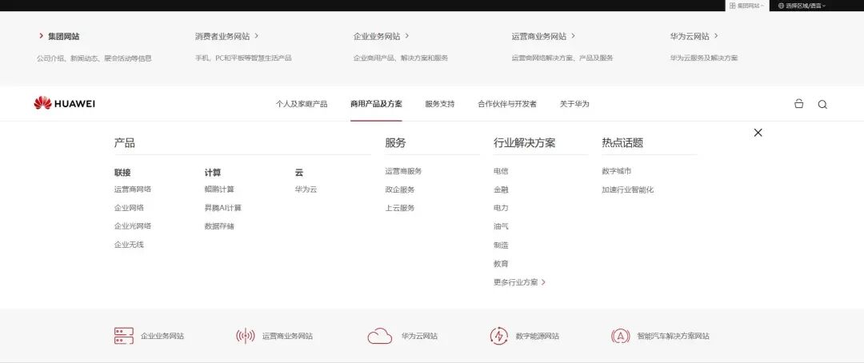
Task: Open 上云服务 link
Action: coord(400,208)
